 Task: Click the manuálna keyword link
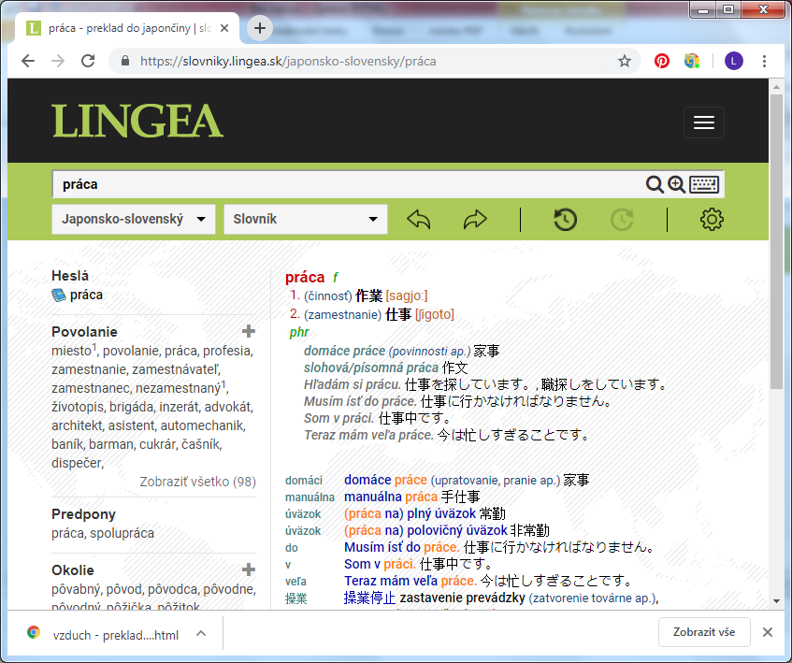click(x=310, y=497)
